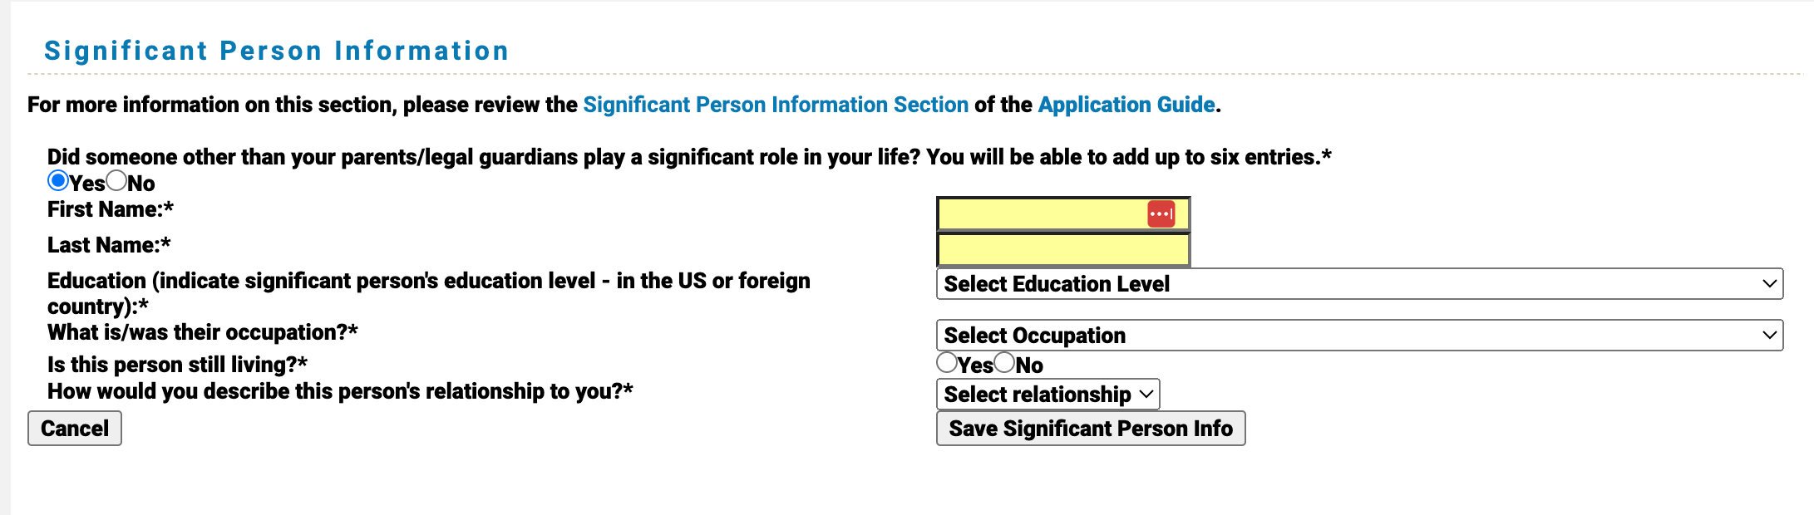
Task: Click the red ellipsis icon in First Name field
Action: pos(1162,213)
